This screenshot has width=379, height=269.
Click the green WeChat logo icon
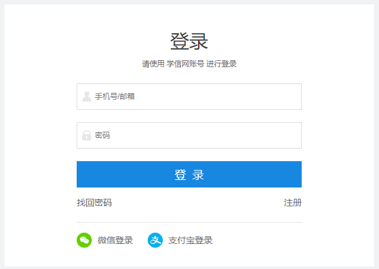coord(84,240)
